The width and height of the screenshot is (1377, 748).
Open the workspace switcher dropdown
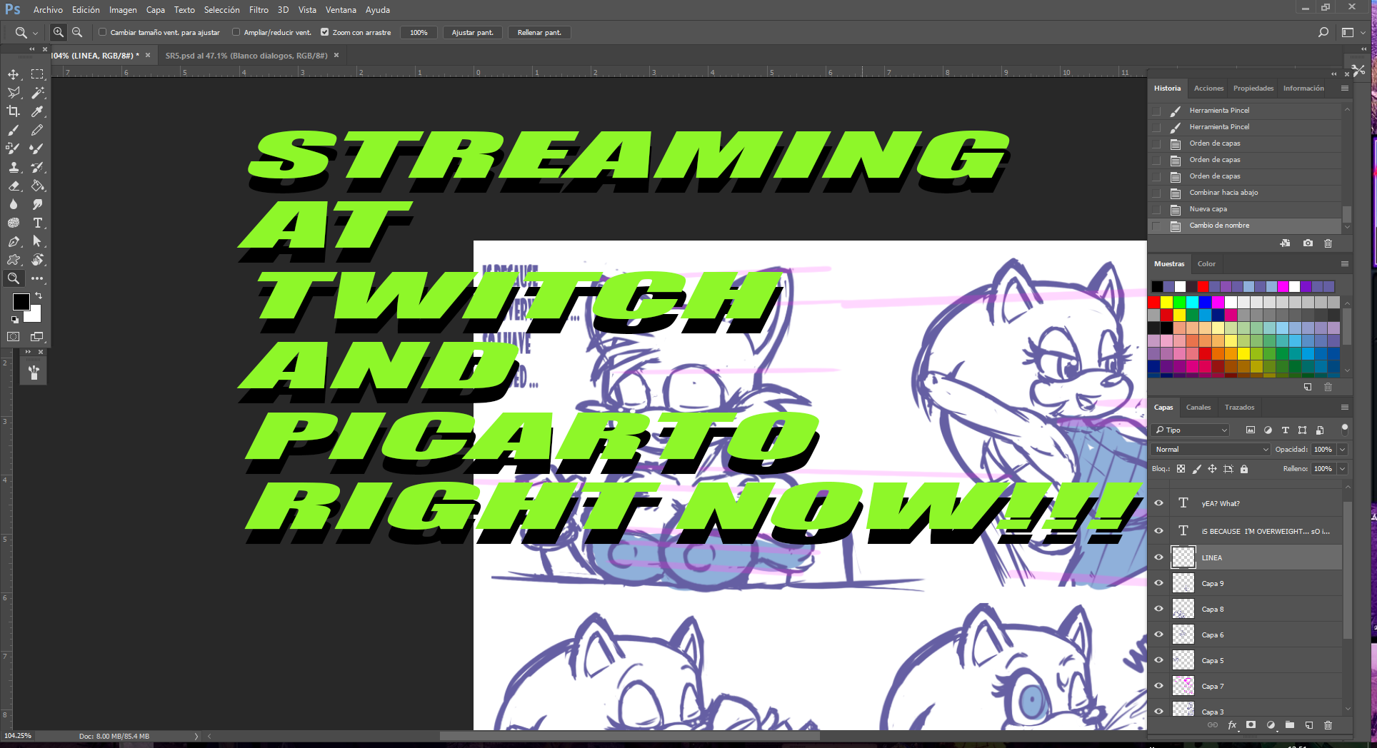[x=1352, y=32]
